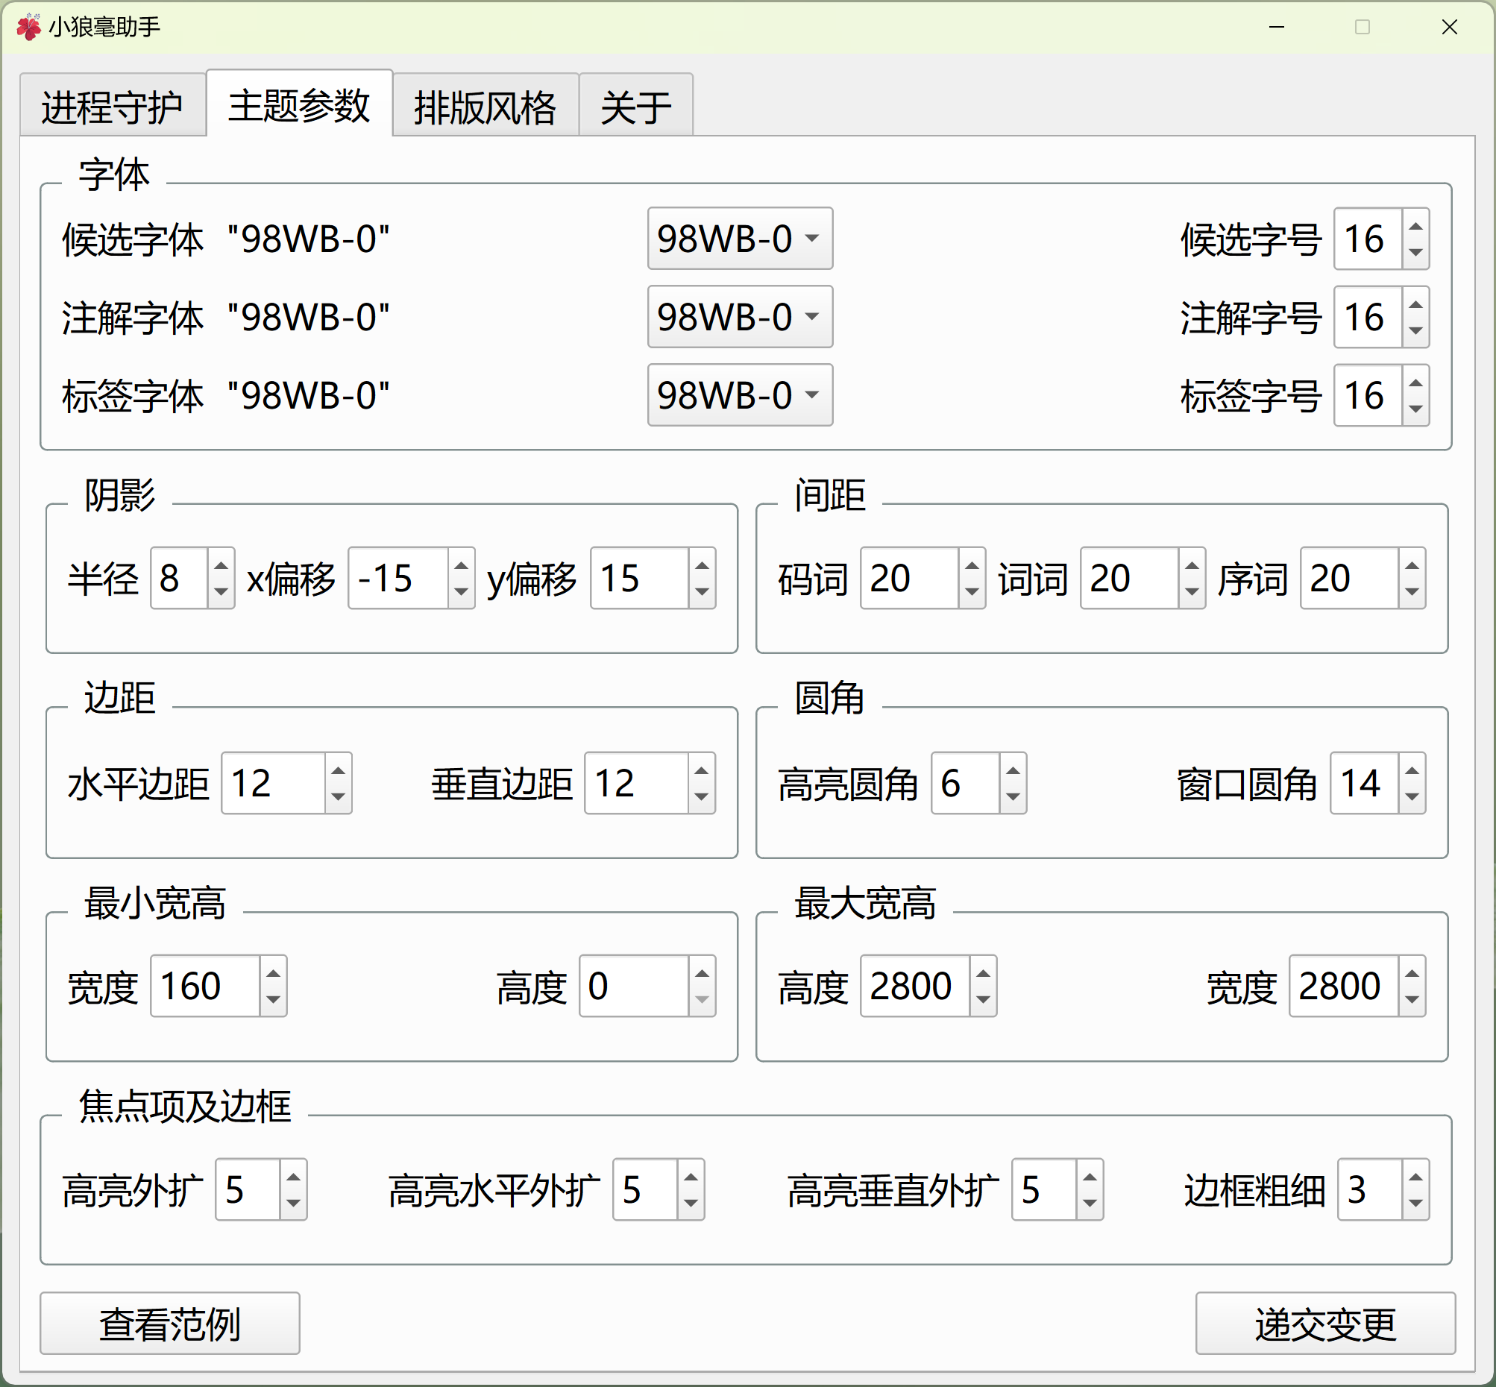Decrease 水平边距 value with down arrow
Screen dimensions: 1496x1387
point(338,796)
